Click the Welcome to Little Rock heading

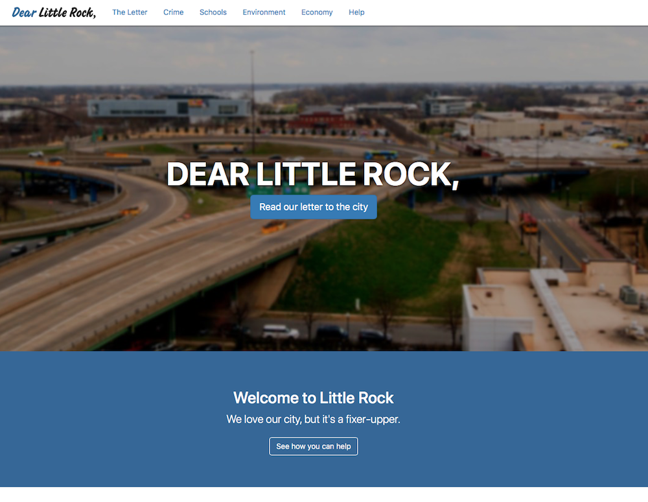[x=313, y=398]
